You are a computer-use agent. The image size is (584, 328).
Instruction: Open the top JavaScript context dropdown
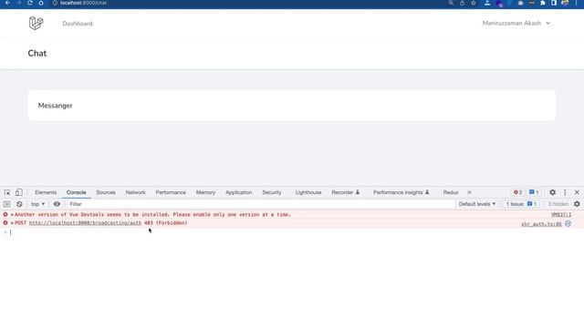tap(37, 204)
